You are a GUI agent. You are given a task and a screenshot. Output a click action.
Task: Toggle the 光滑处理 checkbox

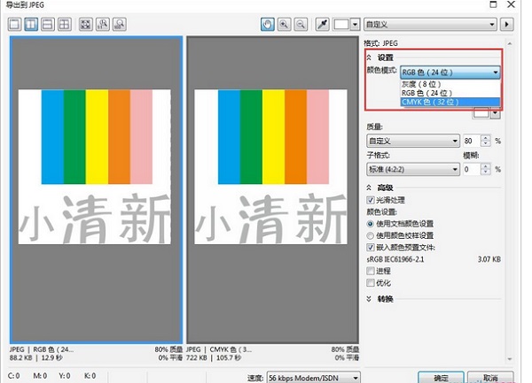click(x=371, y=200)
